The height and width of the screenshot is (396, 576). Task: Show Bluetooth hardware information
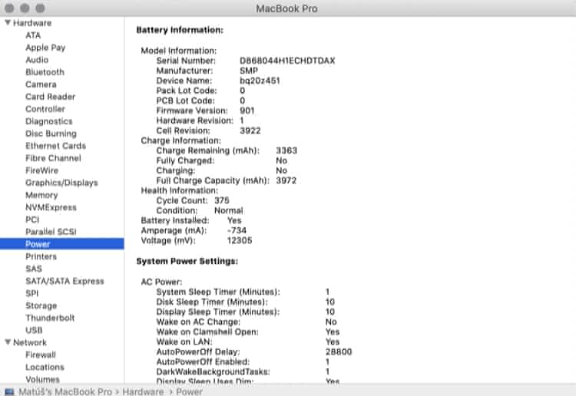pos(45,72)
